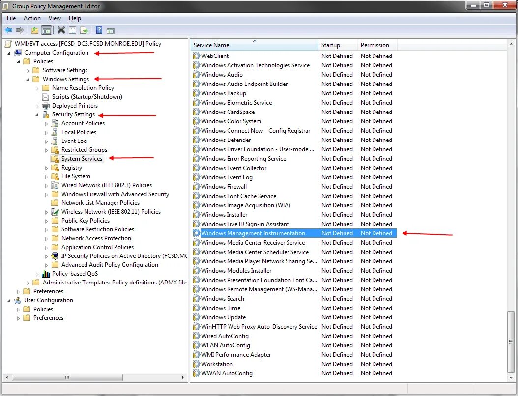
Task: Expand the Software Settings node
Action: click(28, 71)
